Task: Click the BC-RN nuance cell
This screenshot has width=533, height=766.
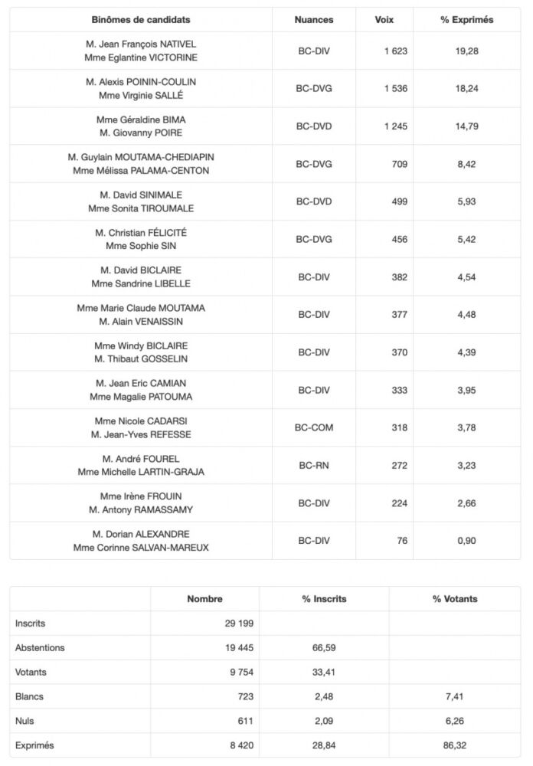Action: click(314, 465)
